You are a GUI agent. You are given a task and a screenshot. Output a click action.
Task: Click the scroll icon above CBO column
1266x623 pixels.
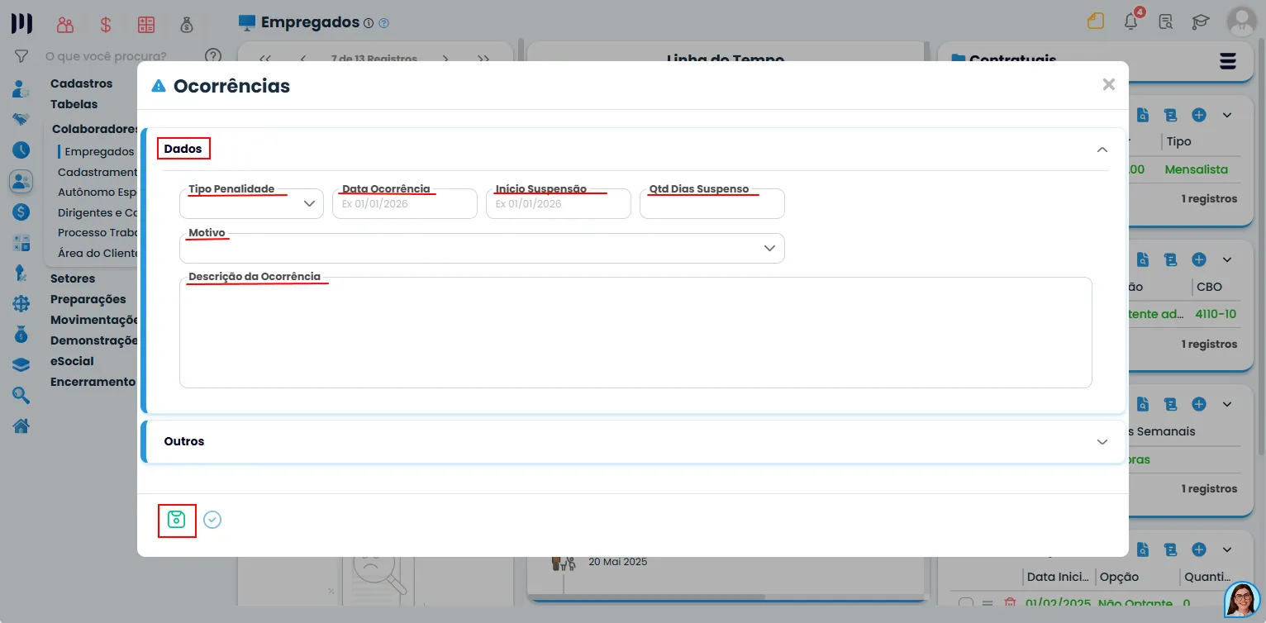click(x=1170, y=259)
